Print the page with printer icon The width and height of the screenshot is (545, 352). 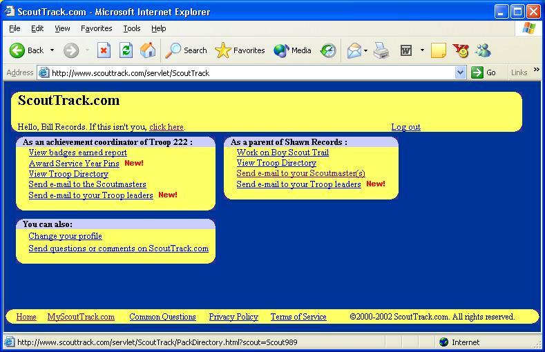point(381,50)
